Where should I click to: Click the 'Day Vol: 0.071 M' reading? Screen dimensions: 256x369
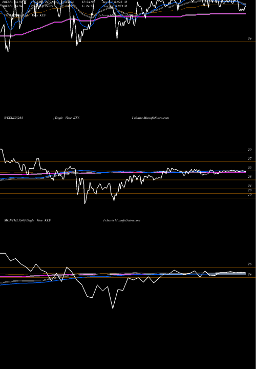pos(115,6)
